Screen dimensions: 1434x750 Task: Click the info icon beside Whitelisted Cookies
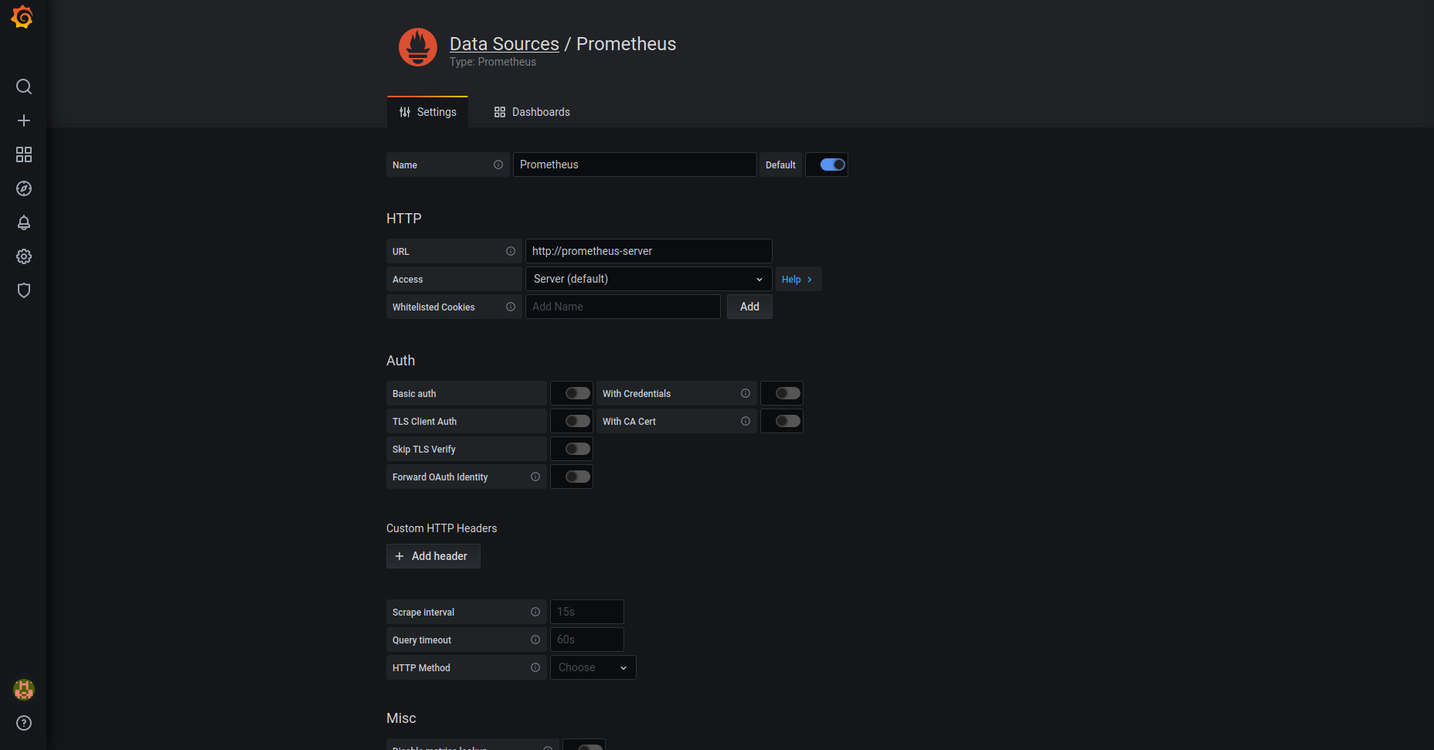point(511,307)
